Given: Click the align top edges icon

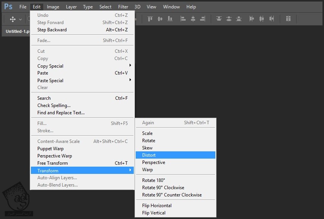Looking at the screenshot, I should coord(150,19).
